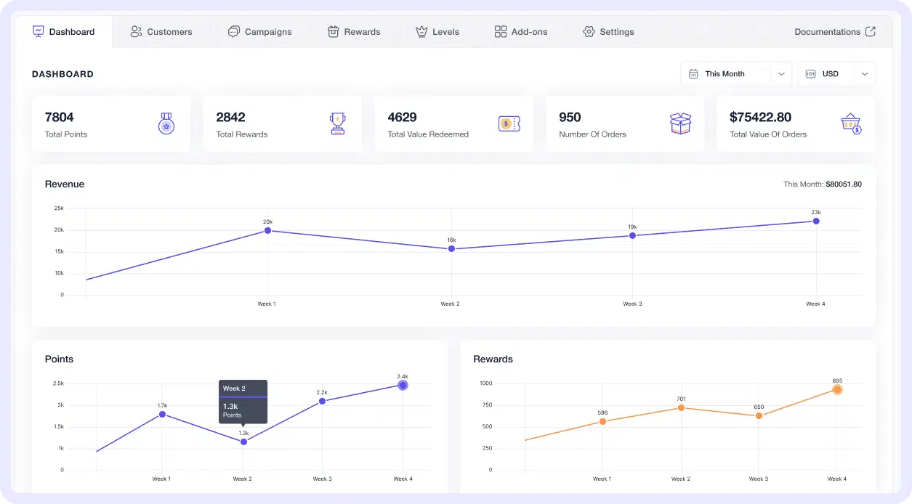Screen dimensions: 912x504
Task: Click the external link icon beside Documentations
Action: tap(870, 32)
